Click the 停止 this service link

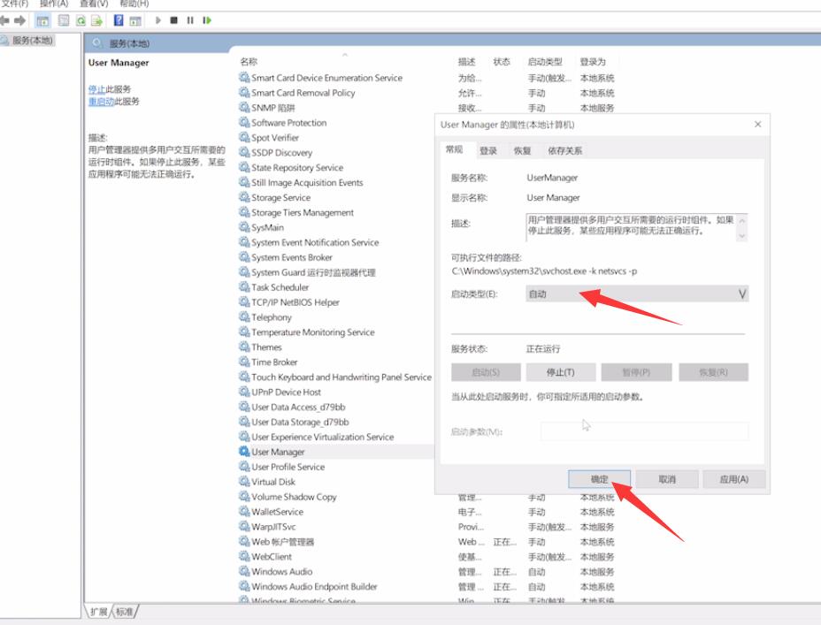click(96, 89)
